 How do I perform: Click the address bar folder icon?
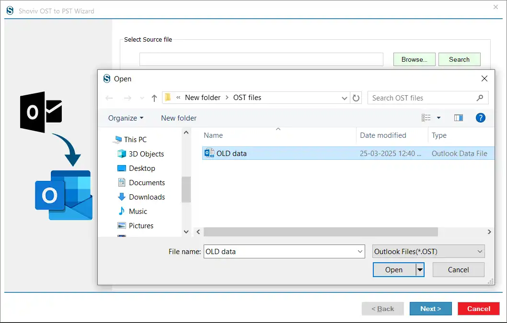168,97
